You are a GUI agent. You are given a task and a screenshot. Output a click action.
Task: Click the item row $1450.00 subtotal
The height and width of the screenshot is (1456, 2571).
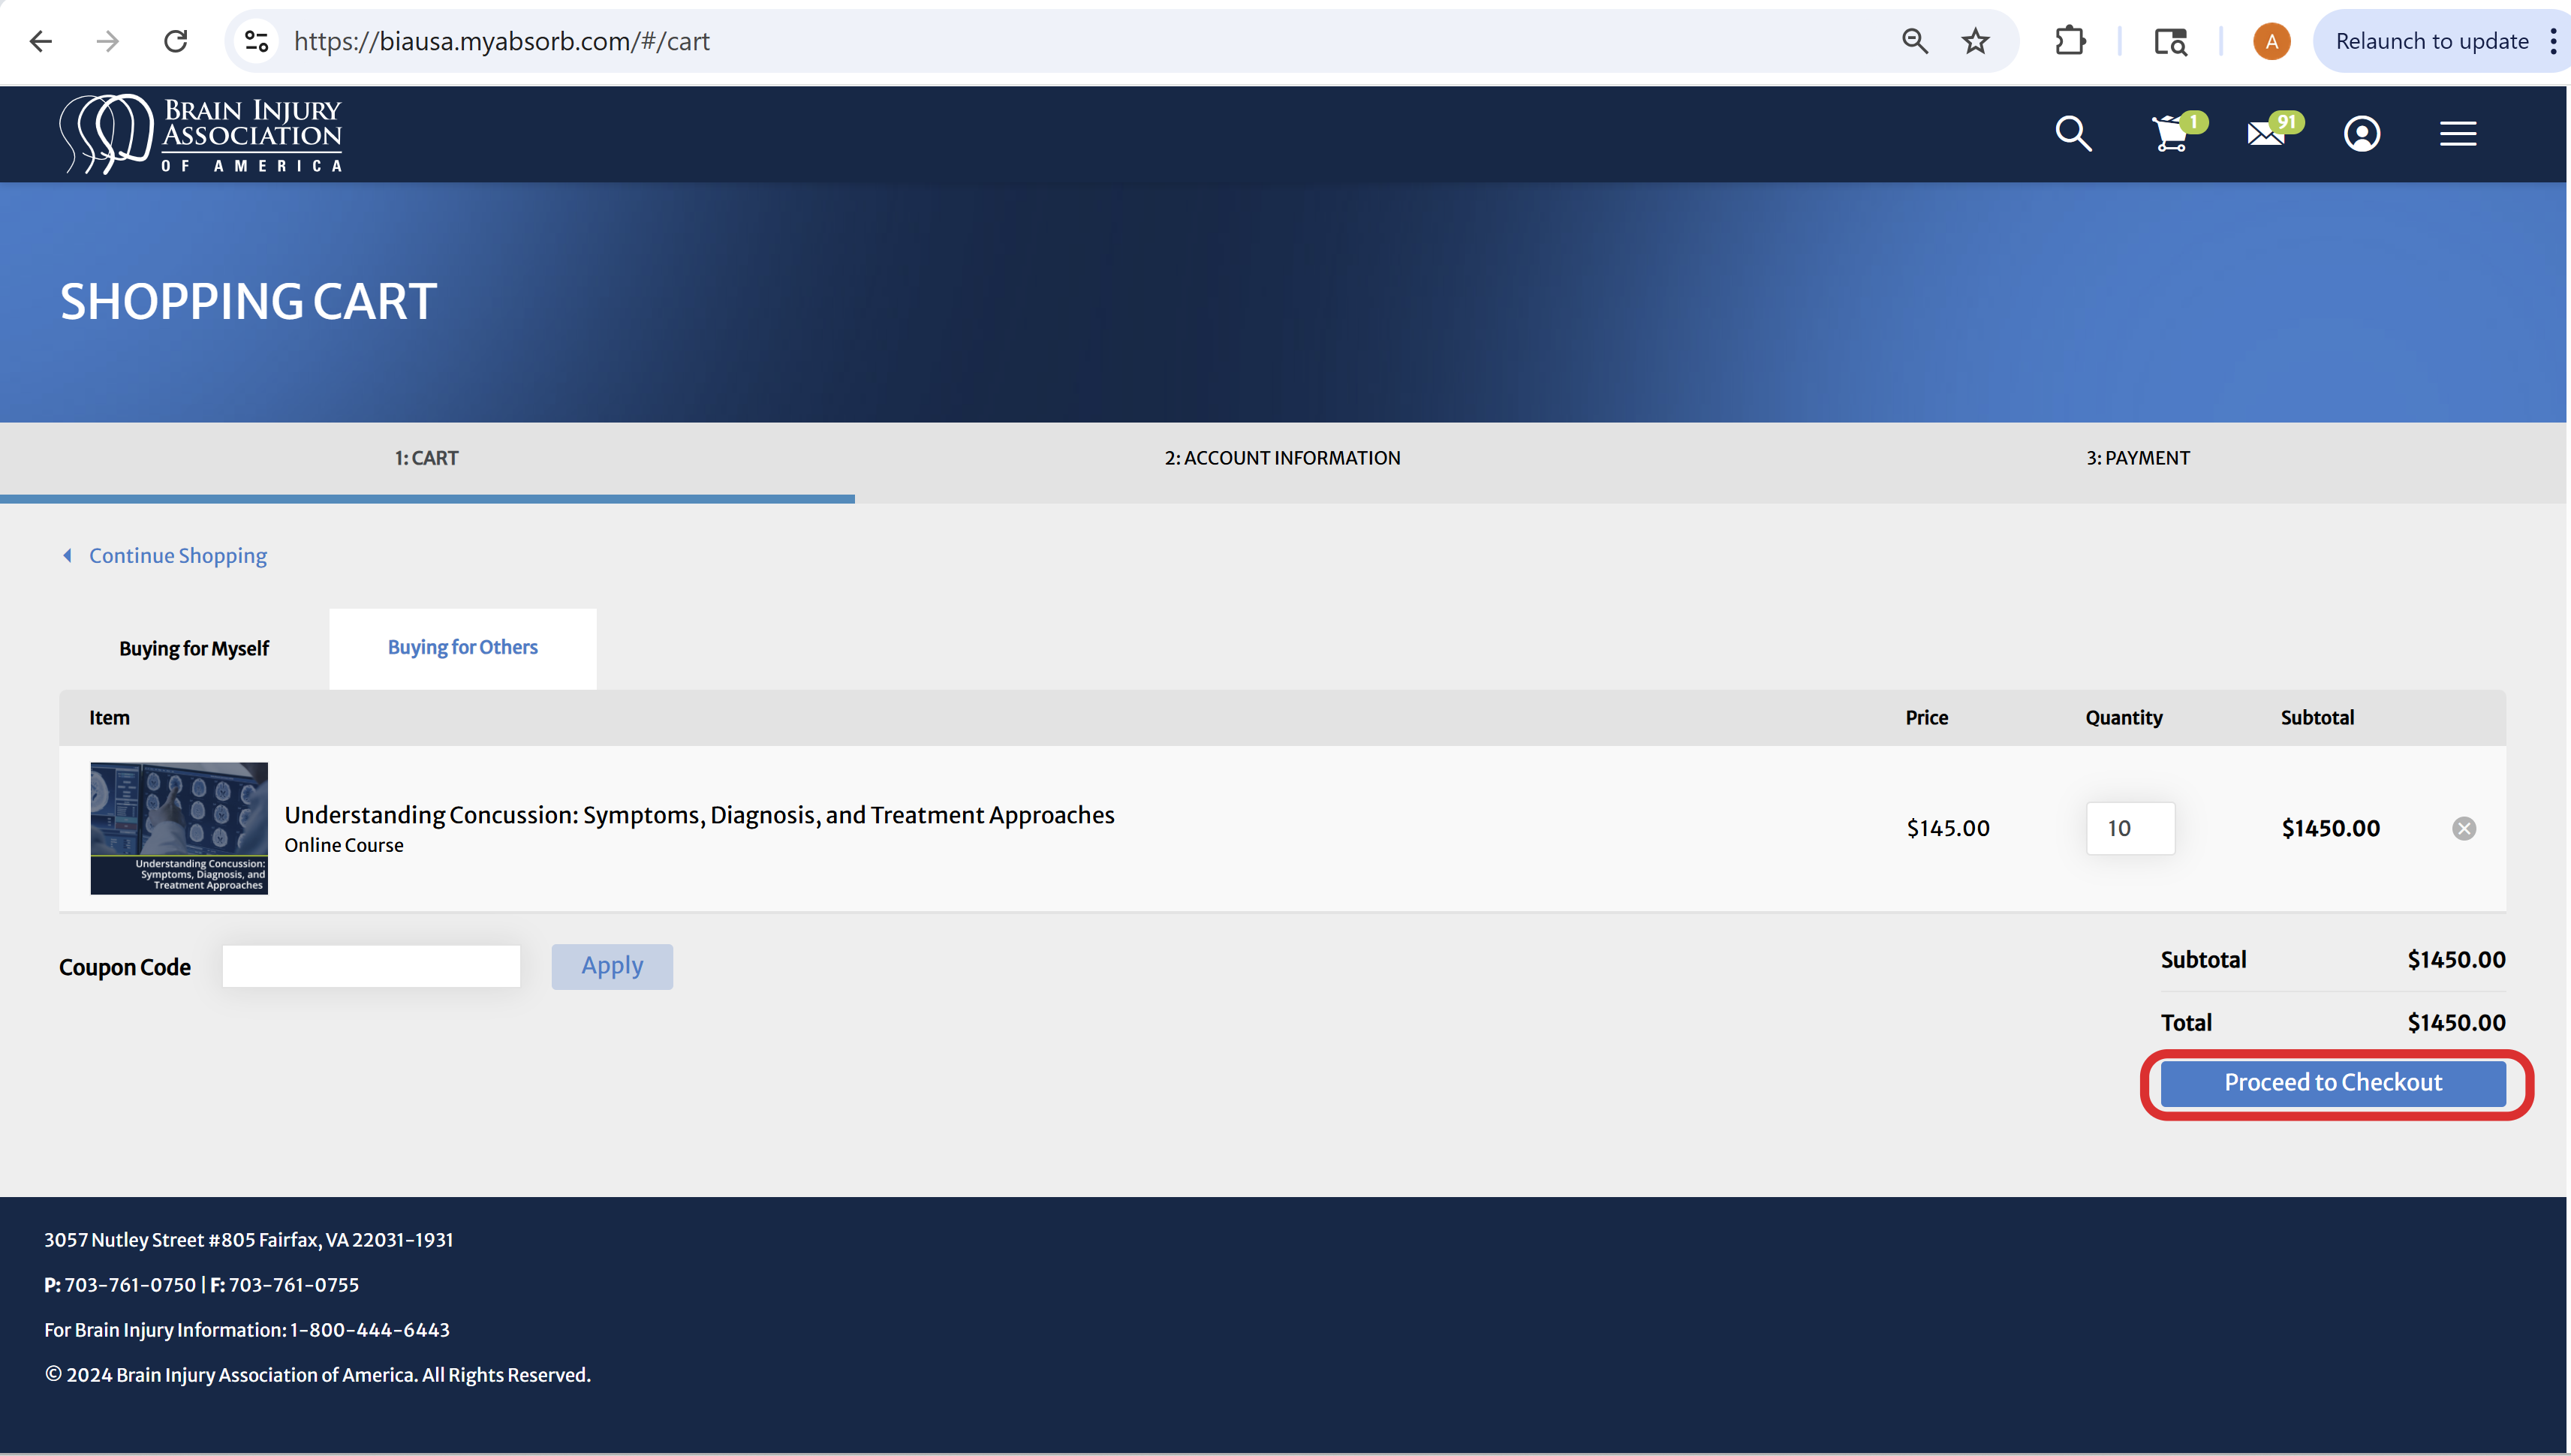tap(2330, 828)
